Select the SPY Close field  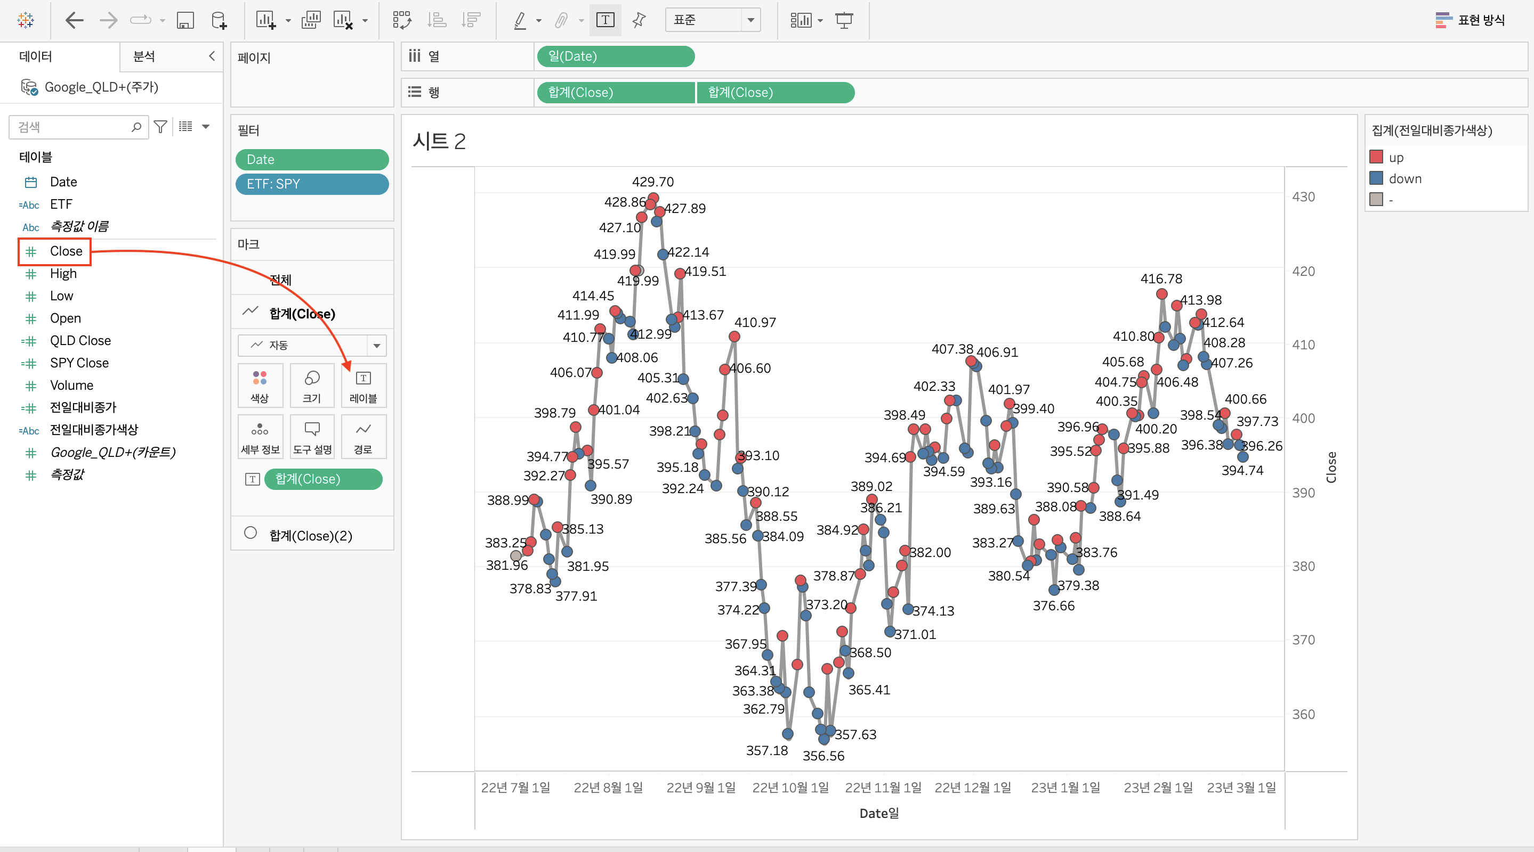pyautogui.click(x=78, y=363)
